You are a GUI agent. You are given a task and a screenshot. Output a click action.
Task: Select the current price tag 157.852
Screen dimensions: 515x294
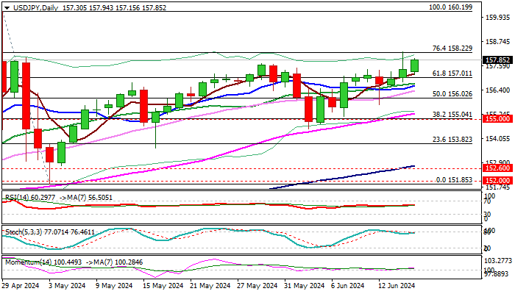[497, 60]
